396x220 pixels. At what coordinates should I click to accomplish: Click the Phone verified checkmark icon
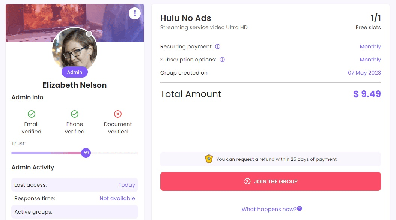click(x=75, y=114)
